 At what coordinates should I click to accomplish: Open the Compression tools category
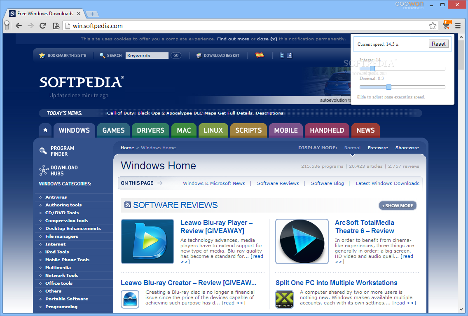[67, 220]
